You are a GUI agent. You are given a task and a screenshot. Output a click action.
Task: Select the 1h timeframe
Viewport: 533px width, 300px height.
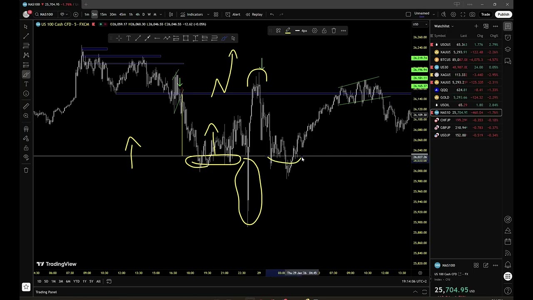[131, 14]
